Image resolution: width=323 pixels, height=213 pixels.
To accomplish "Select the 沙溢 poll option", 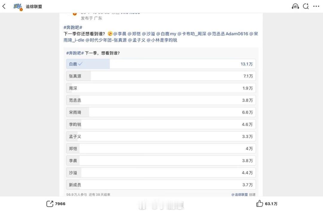I will 161,173.
